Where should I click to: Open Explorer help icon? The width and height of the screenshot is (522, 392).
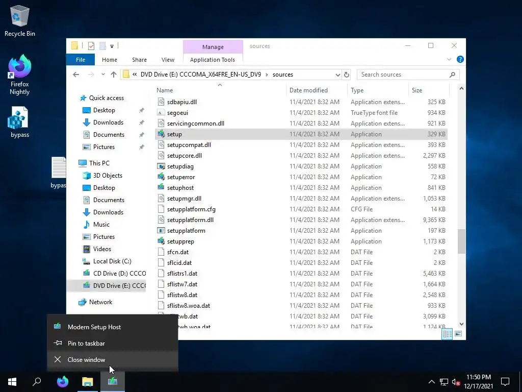(x=460, y=59)
